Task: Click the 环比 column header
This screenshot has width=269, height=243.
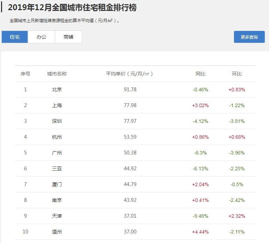Action: [x=237, y=74]
